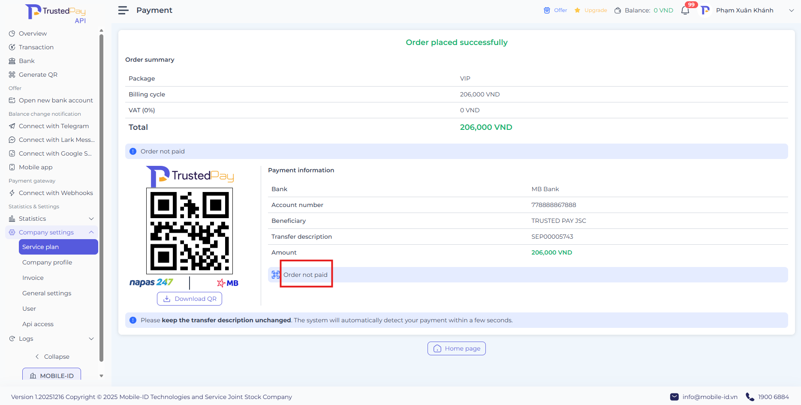Select account number 778888867888
Screen dimensions: 801x405
pos(554,205)
